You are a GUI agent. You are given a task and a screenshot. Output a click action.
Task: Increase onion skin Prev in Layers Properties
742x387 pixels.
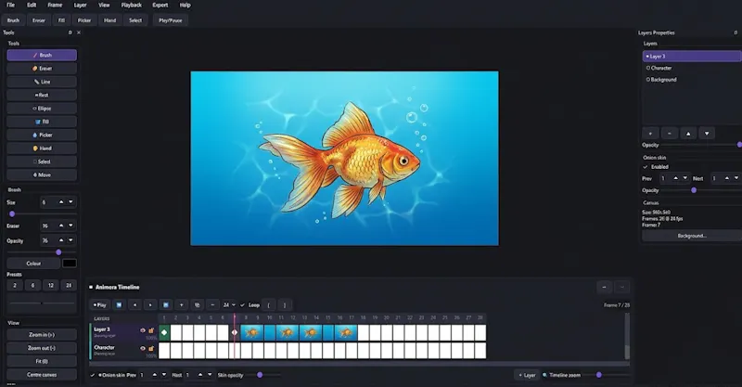pos(676,178)
